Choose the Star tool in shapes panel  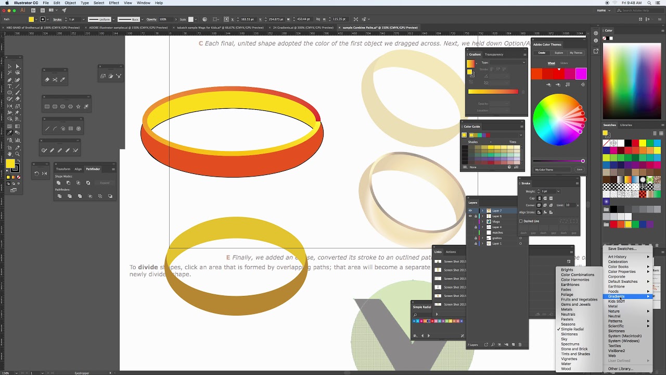pos(79,107)
